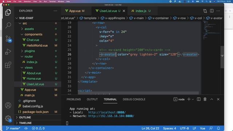233x131 pixels.
Task: Open the new terminal launch profile dropdown
Action: pyautogui.click(x=193, y=99)
